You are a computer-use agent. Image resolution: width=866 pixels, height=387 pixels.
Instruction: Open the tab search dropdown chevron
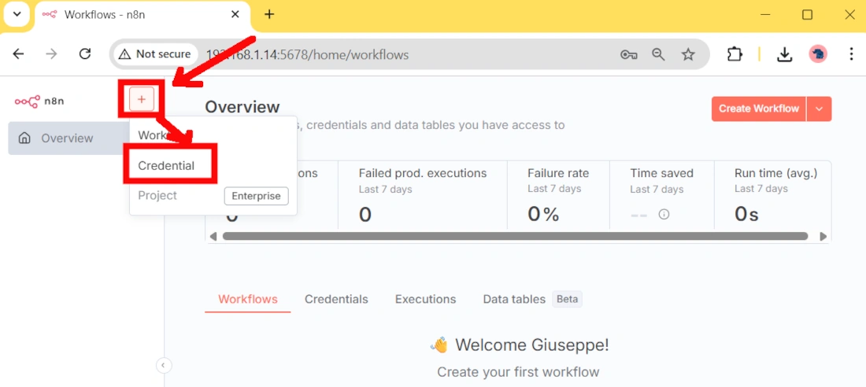(x=17, y=14)
